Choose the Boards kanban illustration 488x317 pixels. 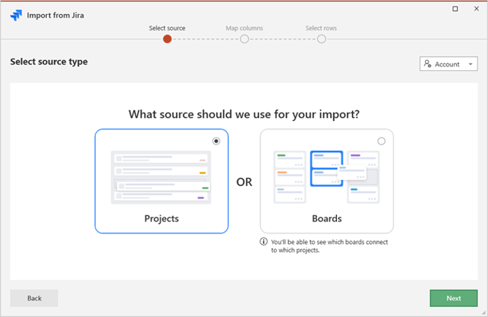click(x=326, y=177)
